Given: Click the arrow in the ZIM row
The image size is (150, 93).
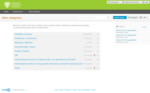Looking at the screenshot, I should 97,55.
